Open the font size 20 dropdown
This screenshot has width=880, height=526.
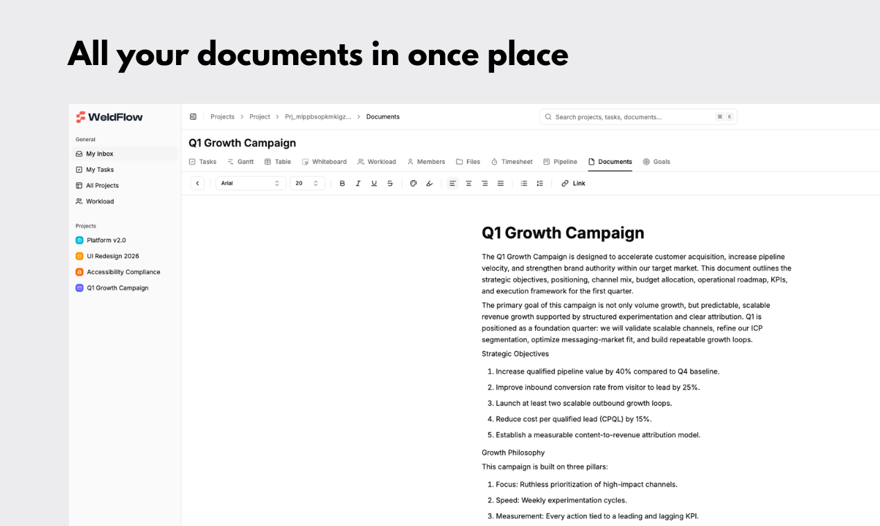coord(307,183)
